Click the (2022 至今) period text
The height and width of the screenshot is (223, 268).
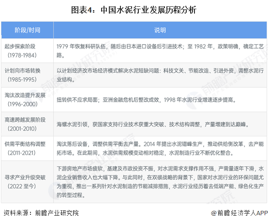[22, 186]
